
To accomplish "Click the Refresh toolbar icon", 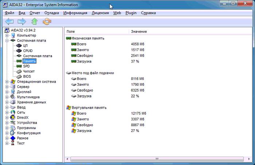I will point(47,21).
